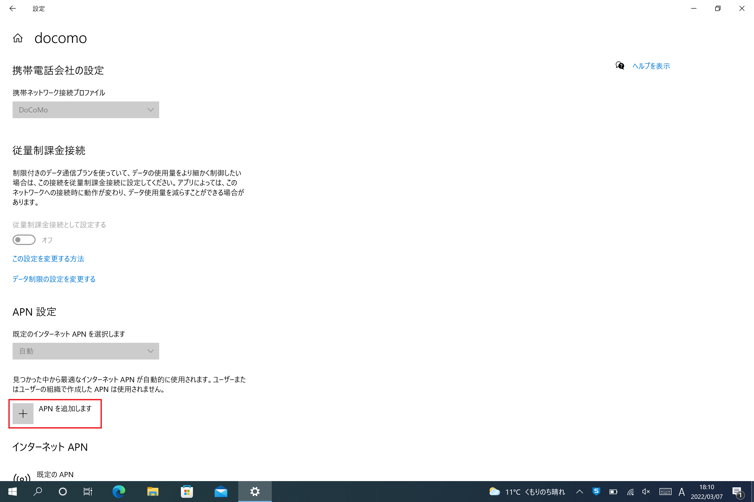Image resolution: width=754 pixels, height=502 pixels.
Task: Click the blue S tray icon
Action: click(596, 492)
